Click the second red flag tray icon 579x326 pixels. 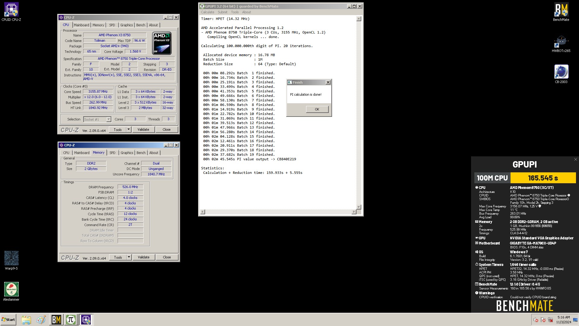tap(543, 320)
